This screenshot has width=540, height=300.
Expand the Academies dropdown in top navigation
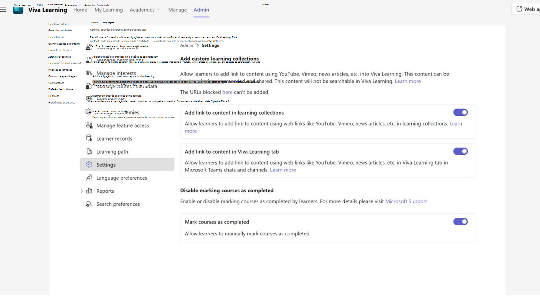click(145, 10)
